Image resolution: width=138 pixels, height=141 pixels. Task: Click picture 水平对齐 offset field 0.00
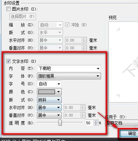[x=73, y=40]
